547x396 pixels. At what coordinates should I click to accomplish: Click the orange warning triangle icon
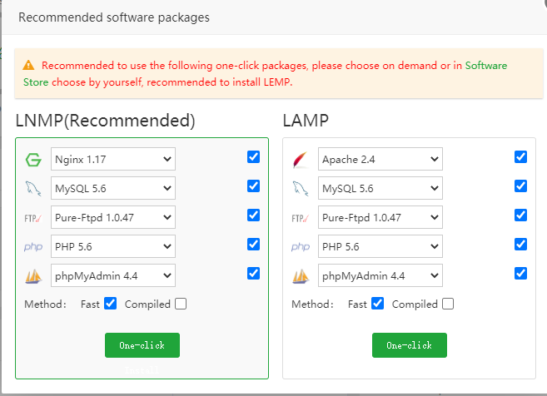pos(29,65)
